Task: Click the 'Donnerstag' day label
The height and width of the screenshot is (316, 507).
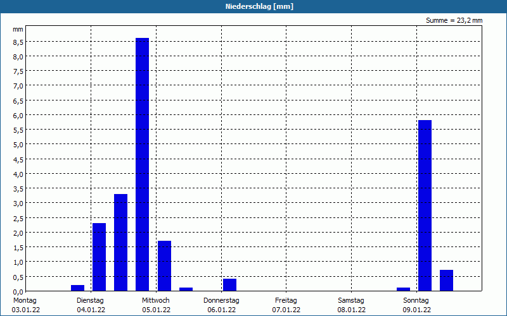Action: tap(221, 301)
